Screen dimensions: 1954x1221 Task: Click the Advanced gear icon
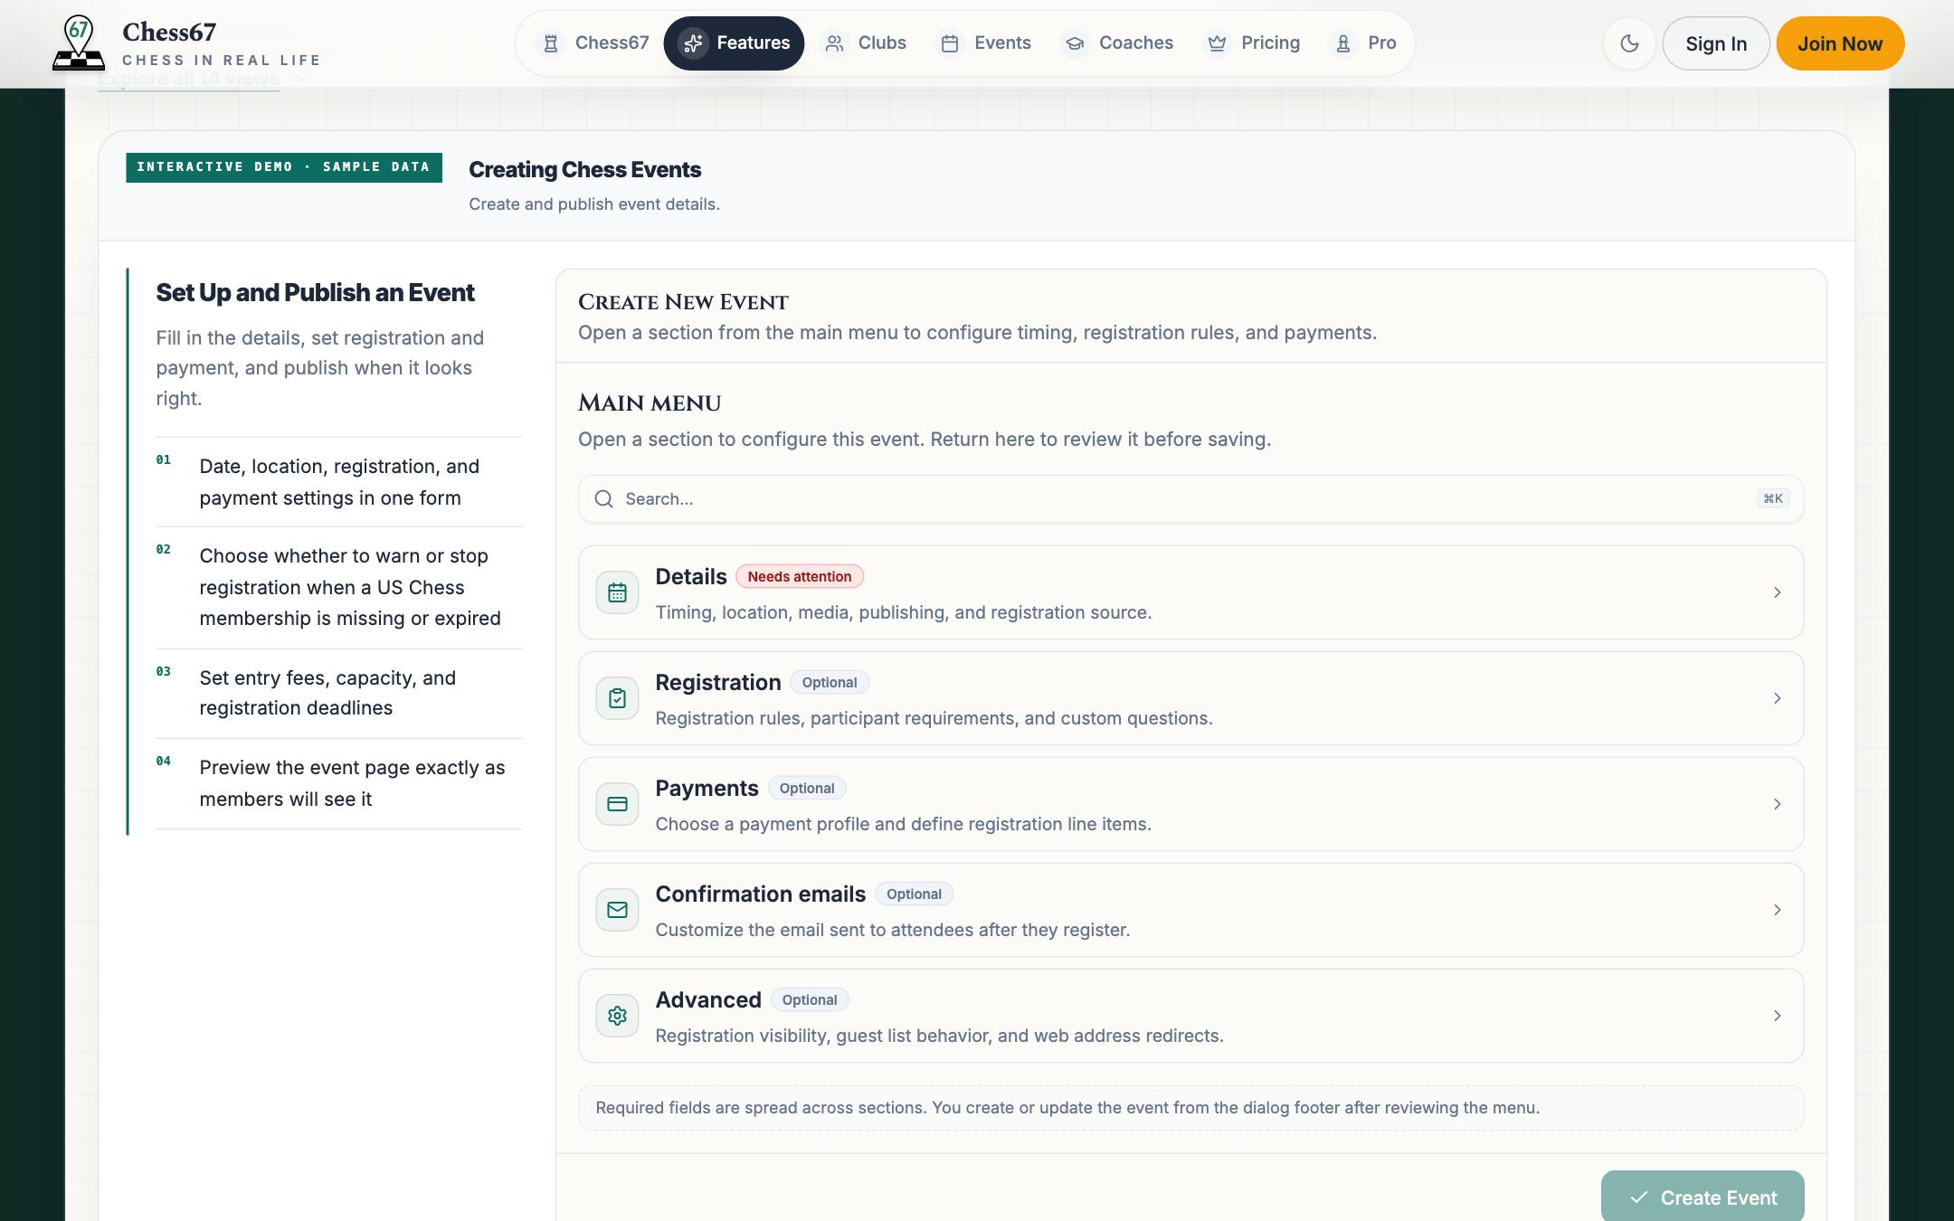pos(617,1016)
